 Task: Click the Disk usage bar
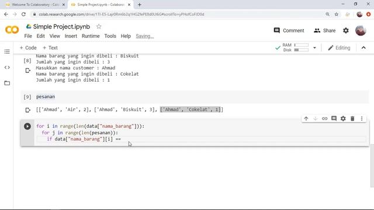(302, 50)
